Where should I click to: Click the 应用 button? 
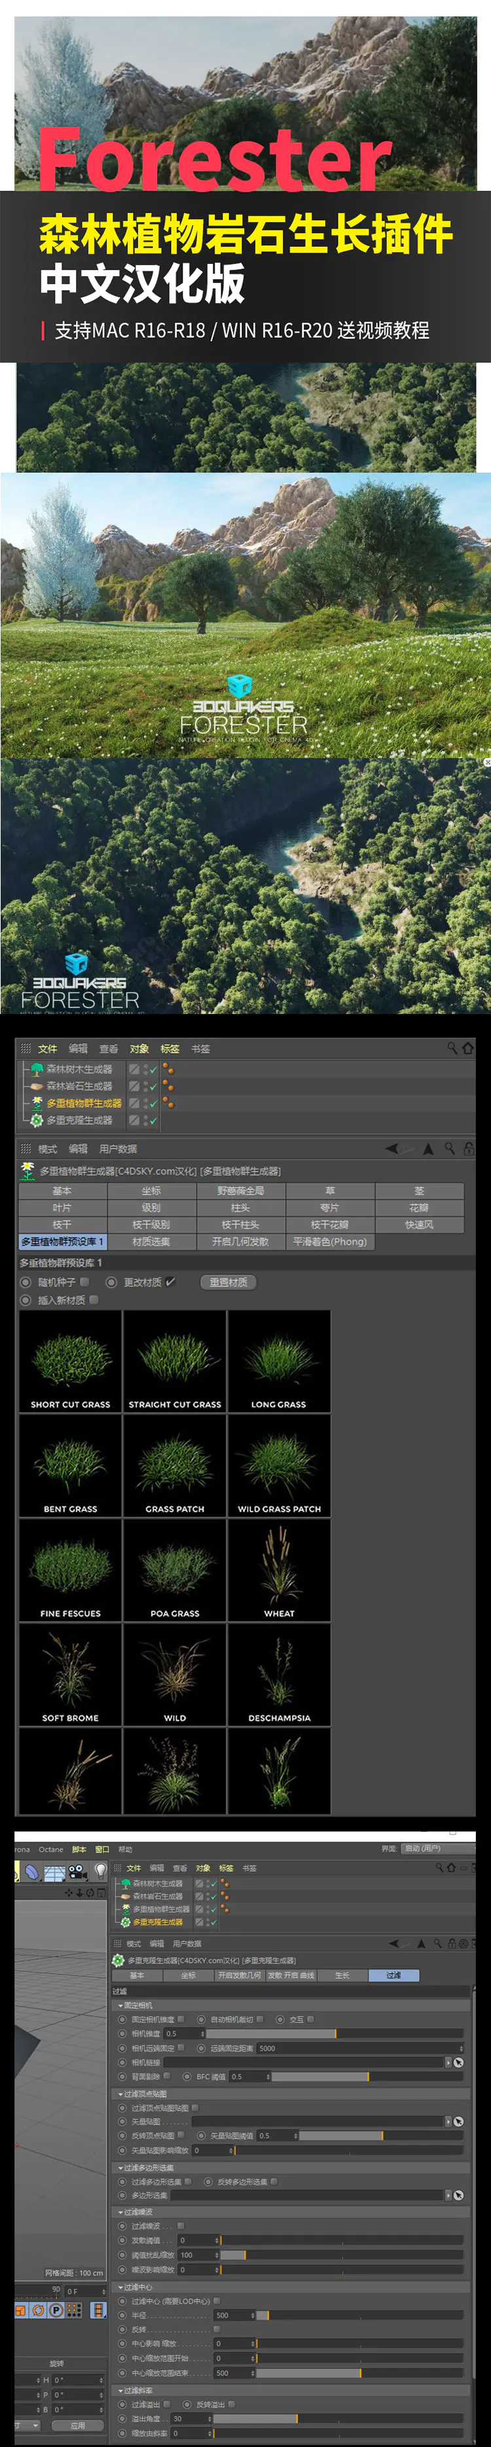(78, 2425)
